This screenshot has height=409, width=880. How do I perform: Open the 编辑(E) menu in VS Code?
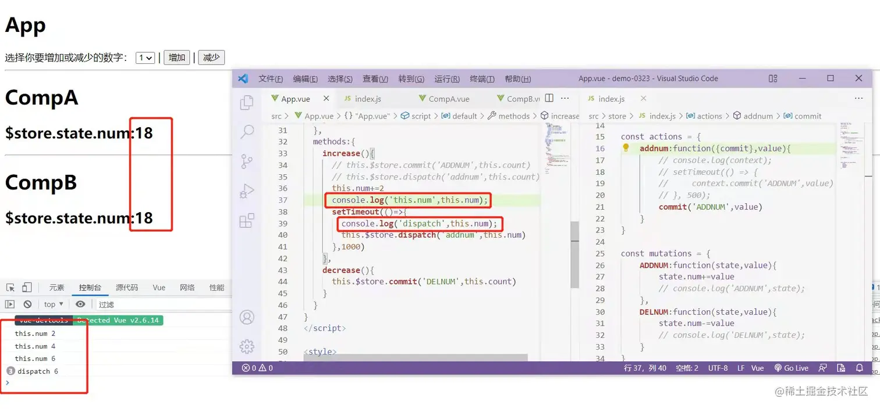click(306, 78)
